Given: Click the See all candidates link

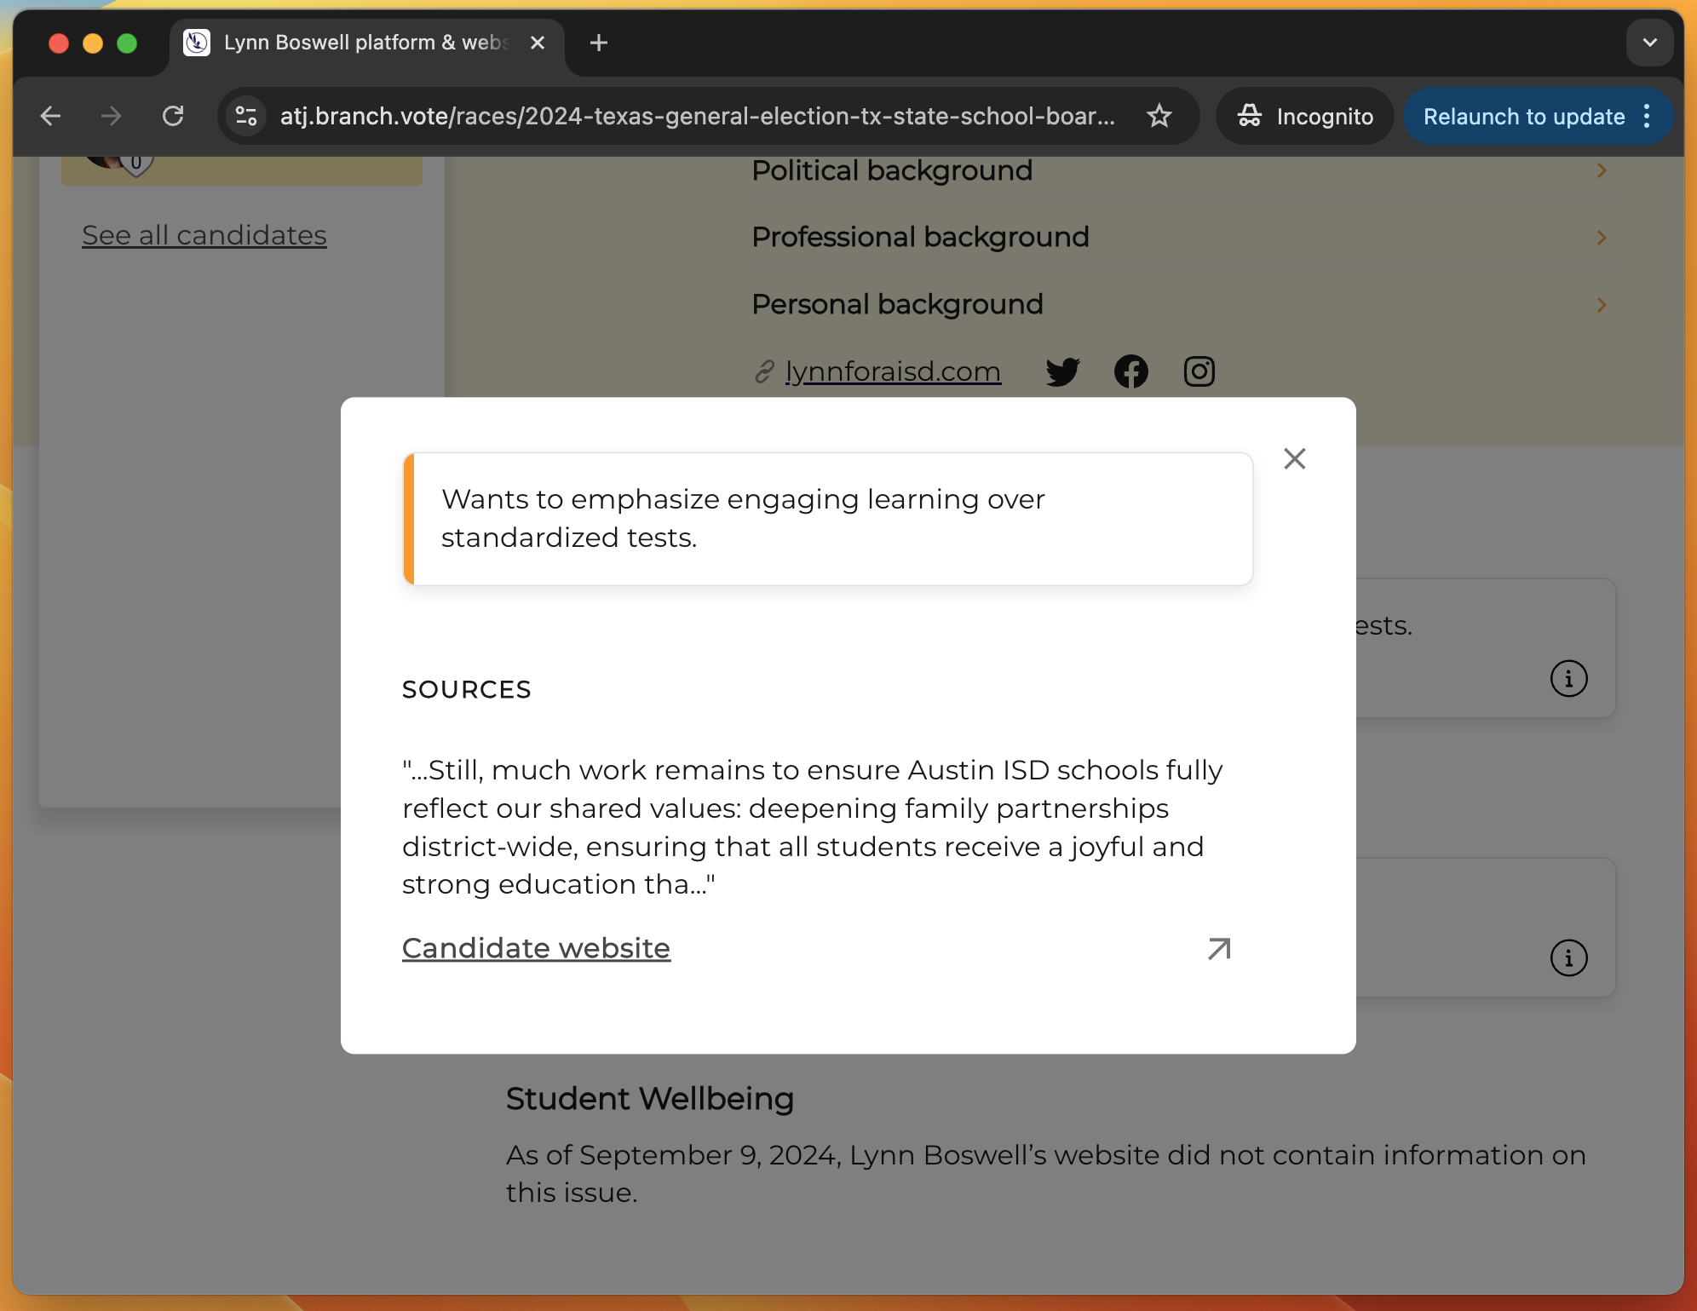Looking at the screenshot, I should click(x=204, y=235).
